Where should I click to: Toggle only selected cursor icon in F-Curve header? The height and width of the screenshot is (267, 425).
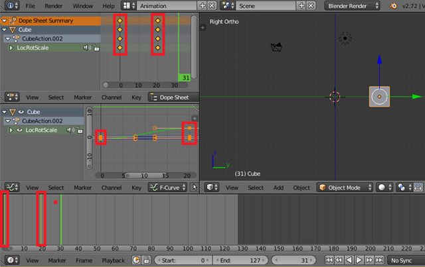point(195,187)
